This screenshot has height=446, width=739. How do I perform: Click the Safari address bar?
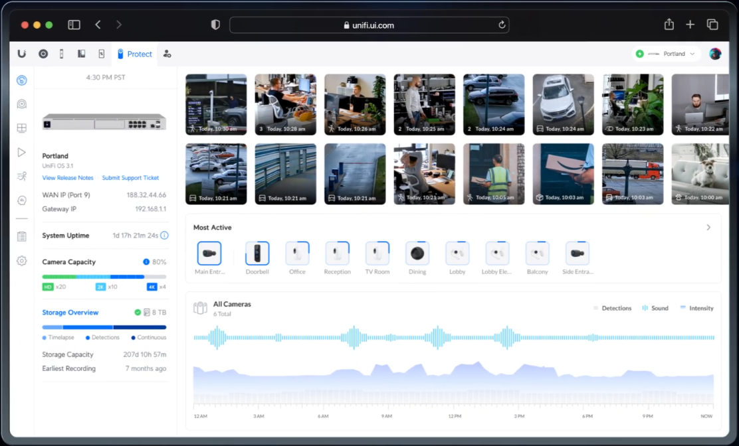[x=369, y=25]
